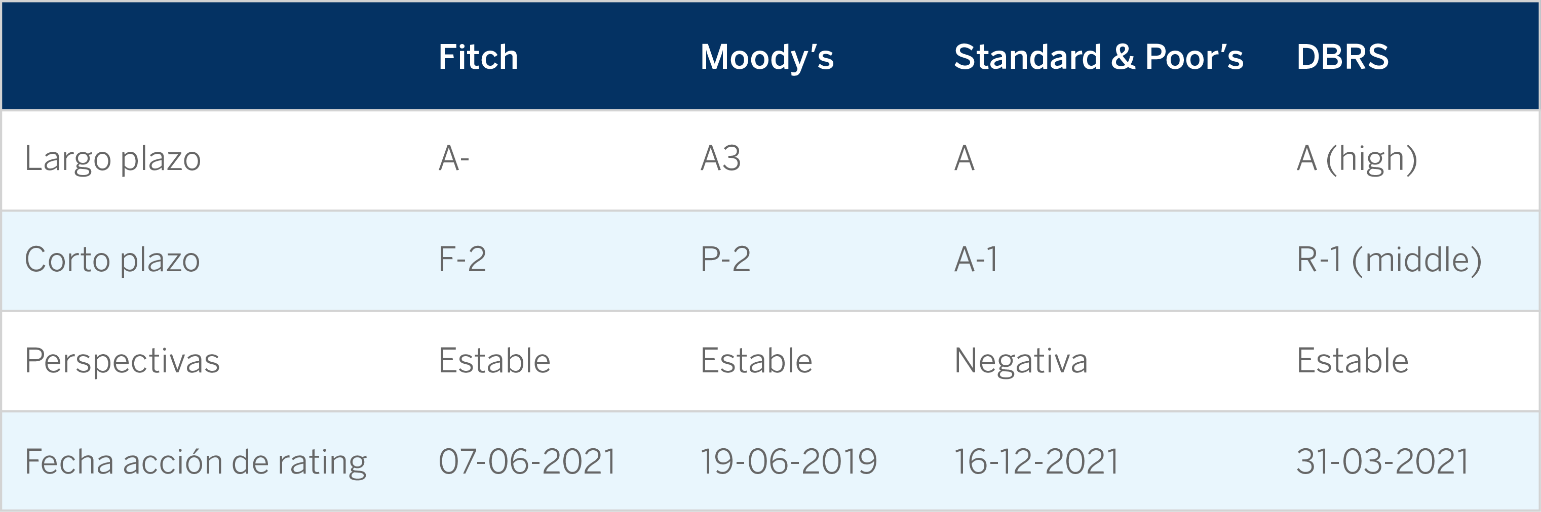
Task: Click the DBRS column header
Action: click(1342, 57)
